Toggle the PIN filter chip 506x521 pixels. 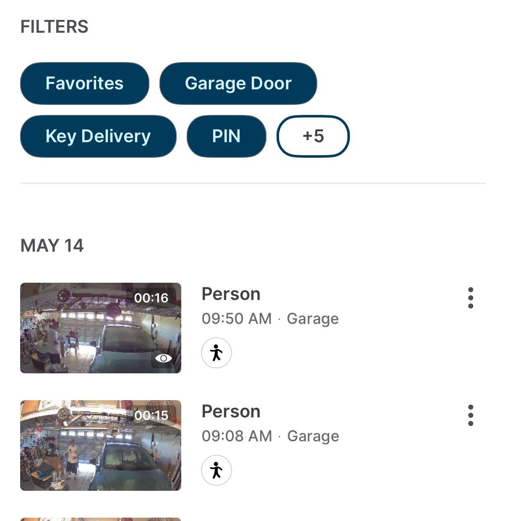[226, 136]
